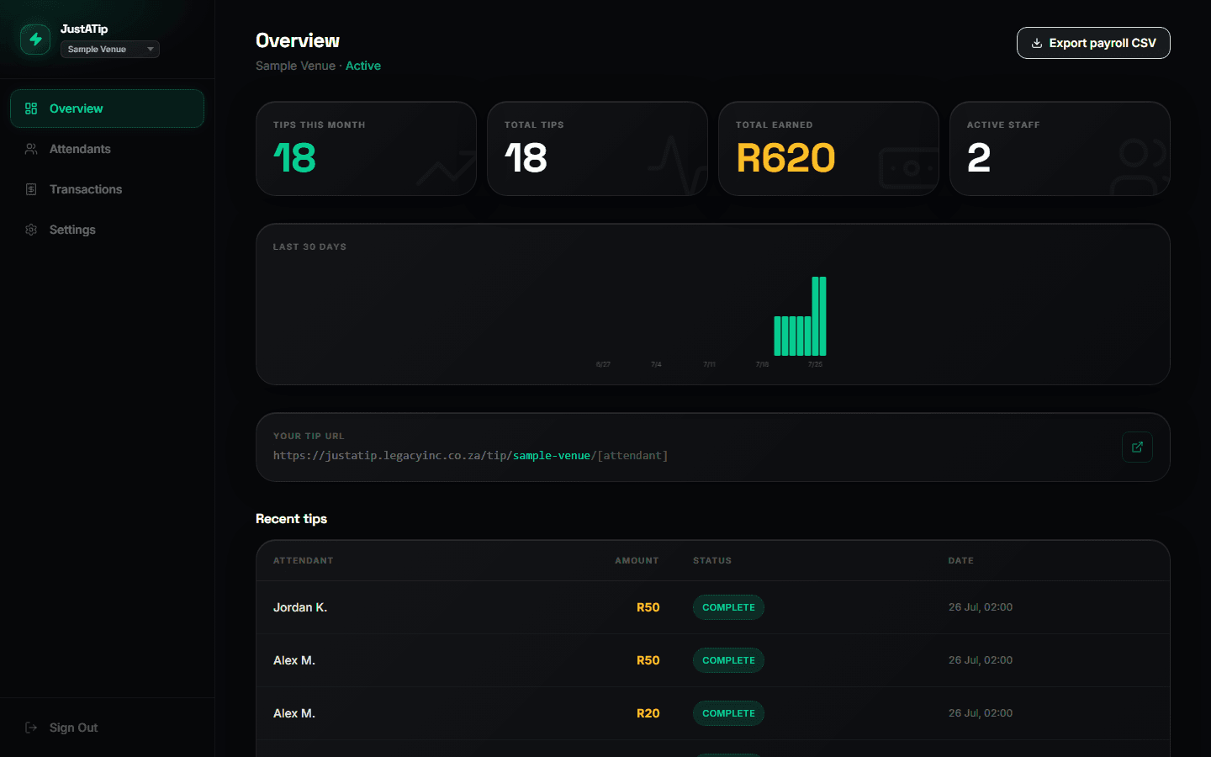The height and width of the screenshot is (757, 1211).
Task: Open the tip URL external link icon
Action: (1137, 447)
